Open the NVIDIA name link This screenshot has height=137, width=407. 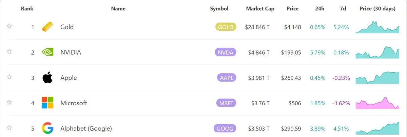[71, 52]
